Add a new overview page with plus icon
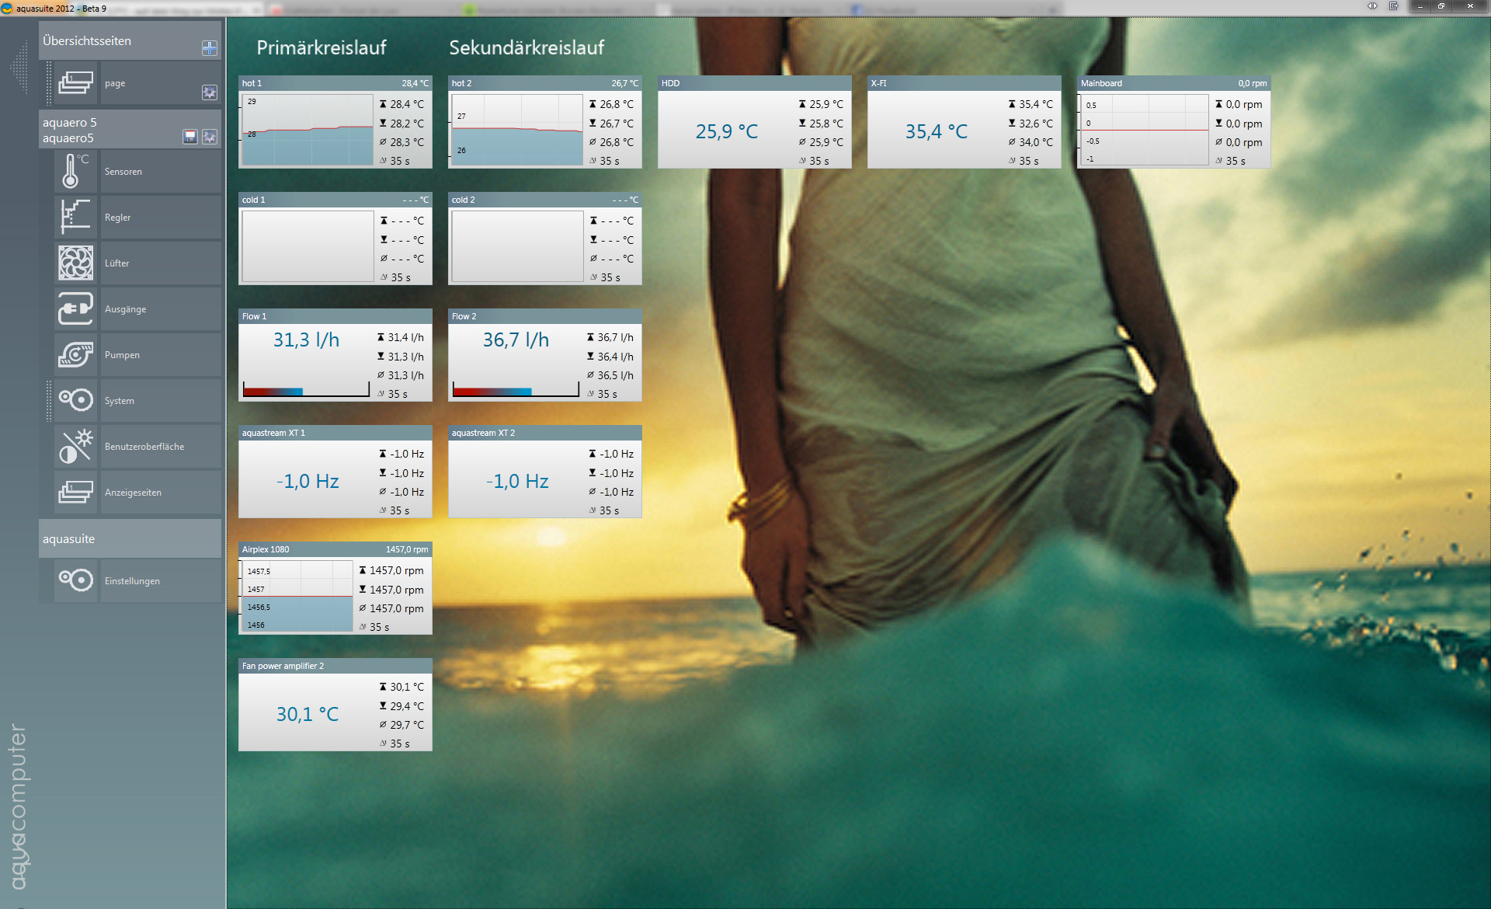This screenshot has height=909, width=1491. click(x=209, y=48)
